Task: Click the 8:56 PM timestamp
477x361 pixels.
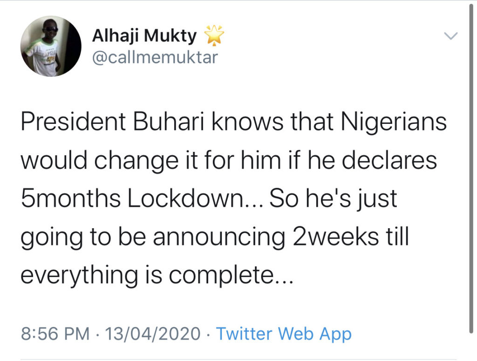Action: 55,334
